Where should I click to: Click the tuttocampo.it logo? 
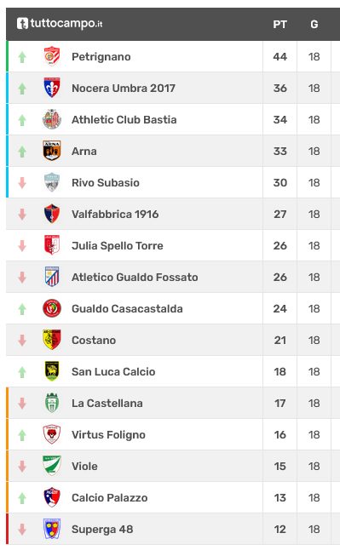(x=60, y=23)
